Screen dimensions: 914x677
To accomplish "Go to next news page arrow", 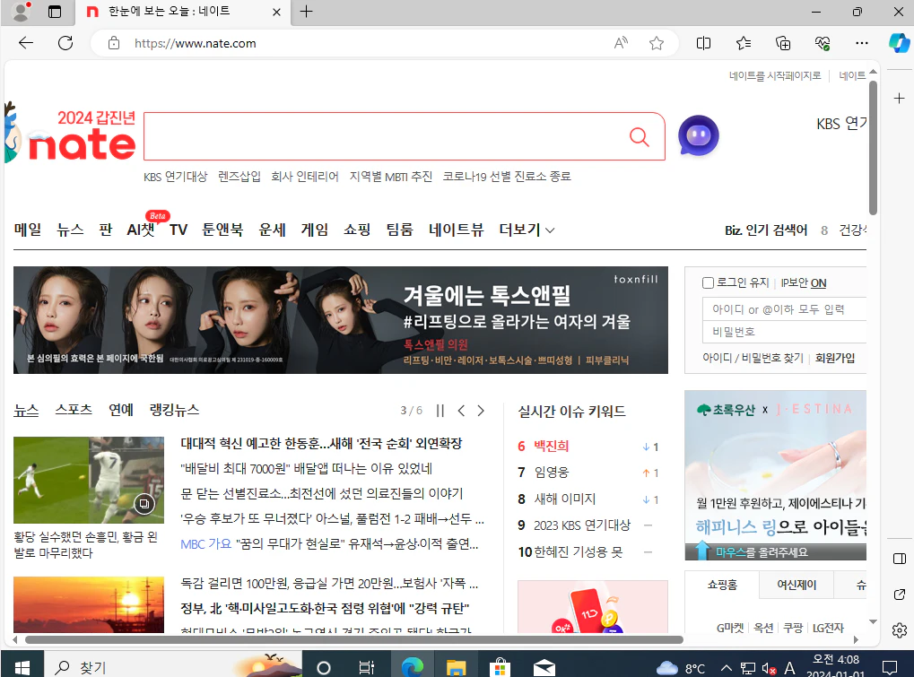I will [481, 411].
